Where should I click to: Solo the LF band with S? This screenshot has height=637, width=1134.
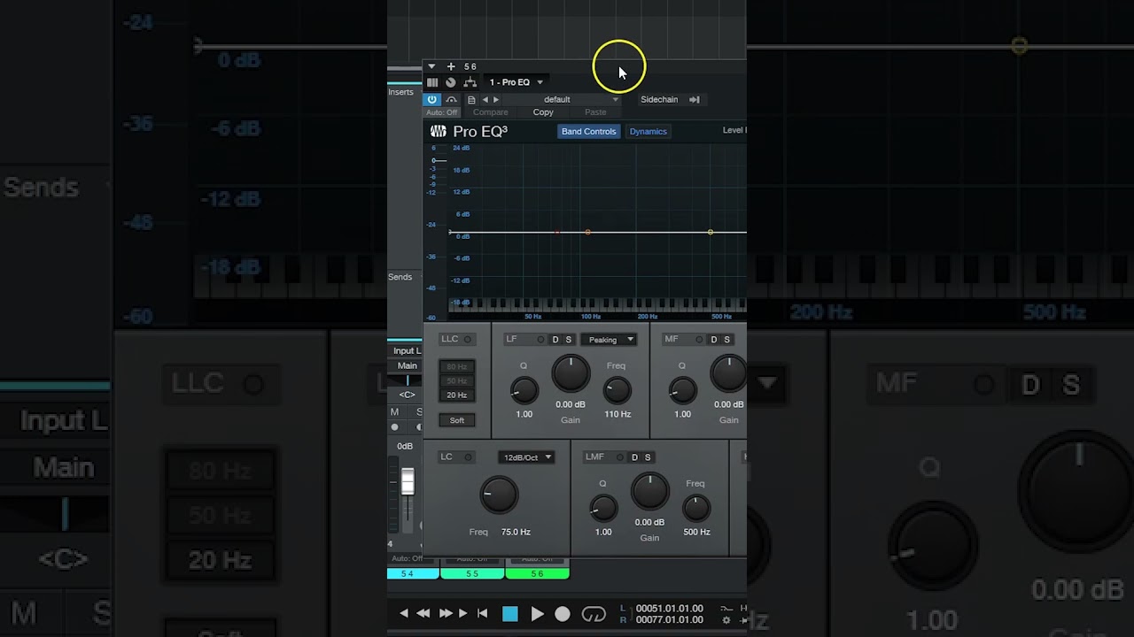tap(569, 340)
